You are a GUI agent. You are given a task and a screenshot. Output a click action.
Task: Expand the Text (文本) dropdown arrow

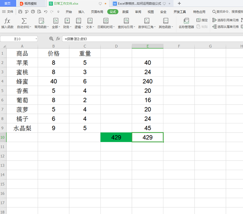tap(94, 27)
